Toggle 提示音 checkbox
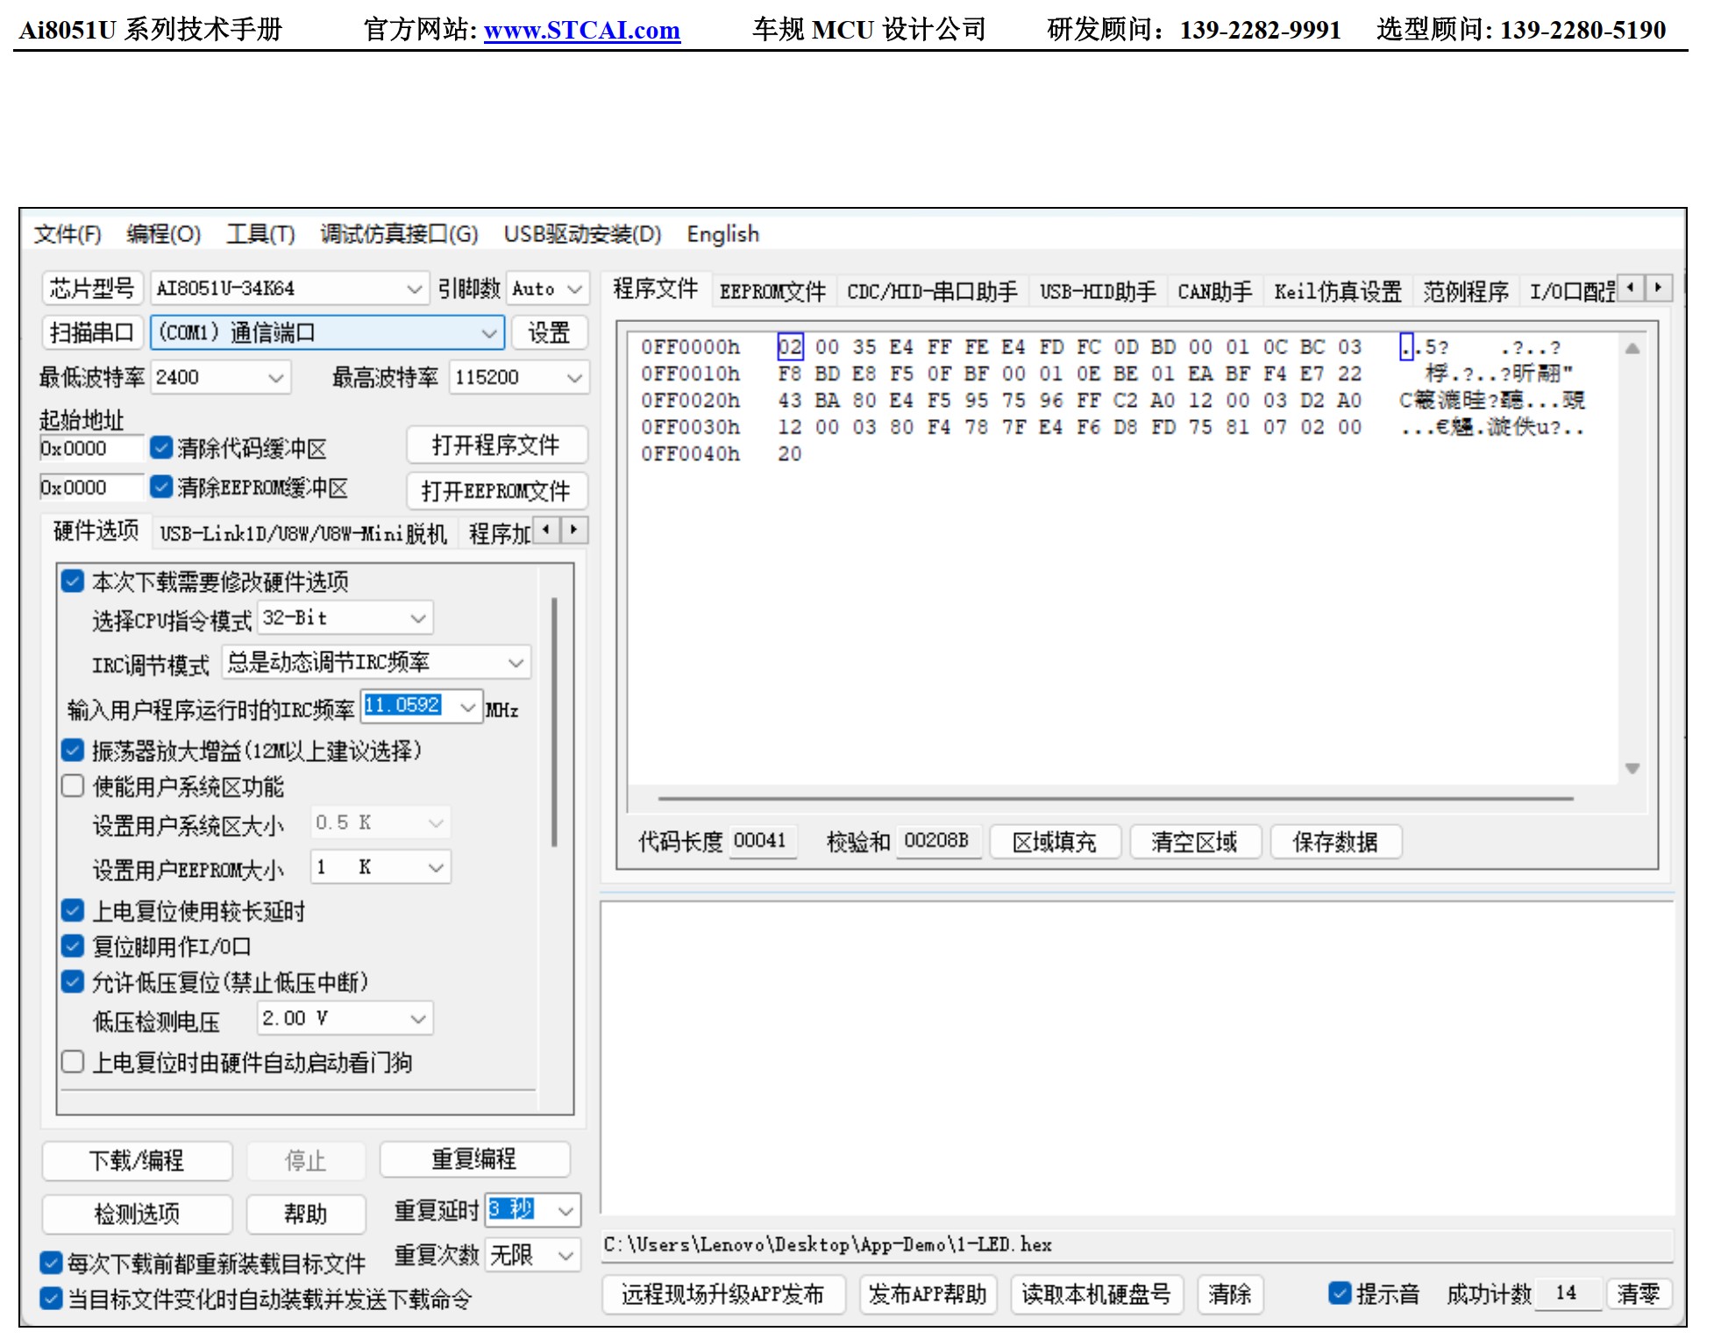Viewport: 1714px width, 1339px height. tap(1339, 1293)
